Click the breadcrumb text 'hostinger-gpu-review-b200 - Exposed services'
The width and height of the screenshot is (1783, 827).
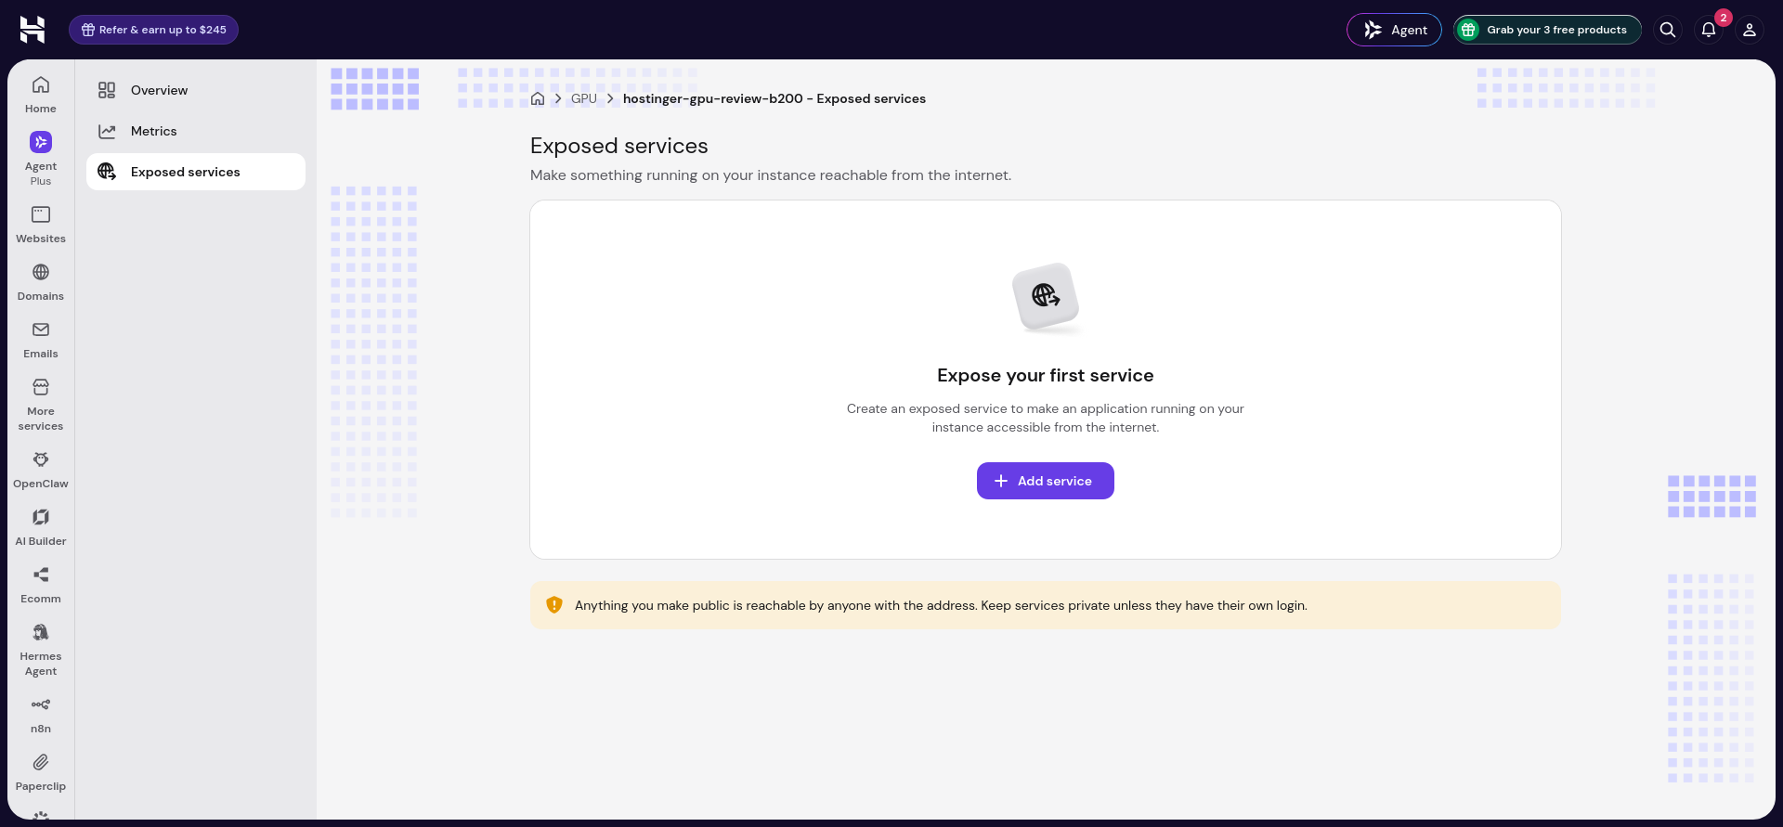point(774,98)
